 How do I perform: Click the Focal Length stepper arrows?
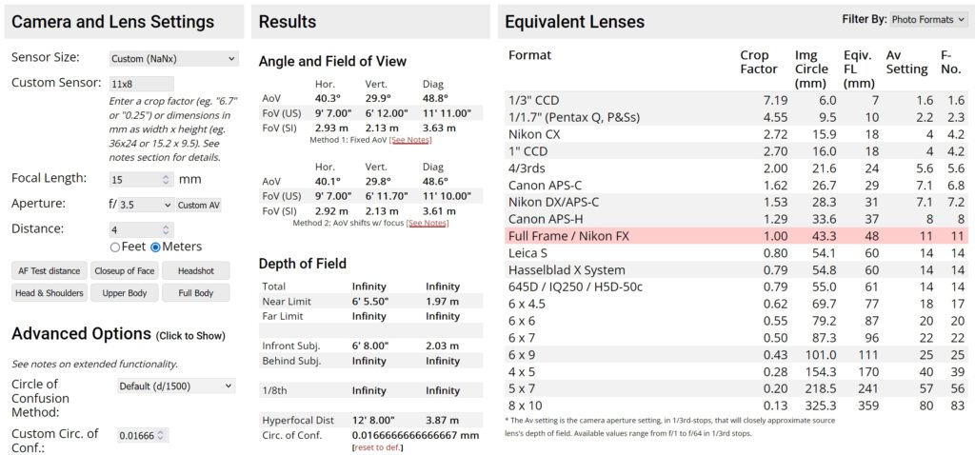click(x=166, y=180)
